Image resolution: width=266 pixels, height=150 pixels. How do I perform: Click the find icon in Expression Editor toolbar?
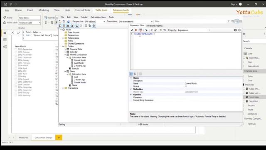tap(151, 30)
